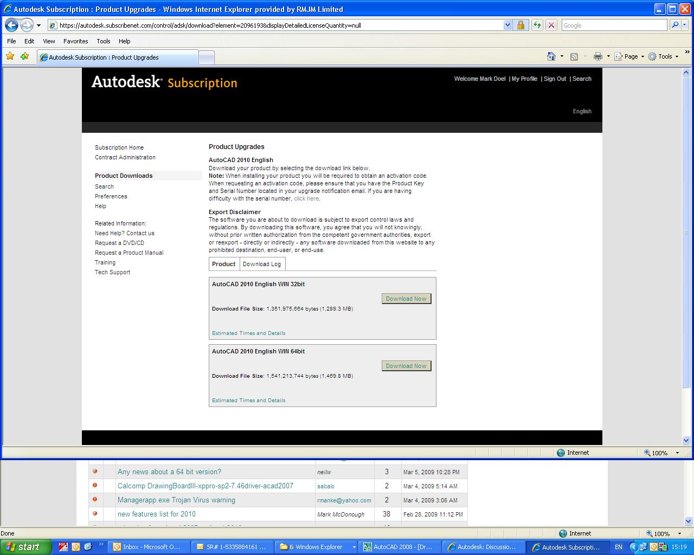This screenshot has width=694, height=555.
Task: Click the Home page icon
Action: pyautogui.click(x=551, y=56)
